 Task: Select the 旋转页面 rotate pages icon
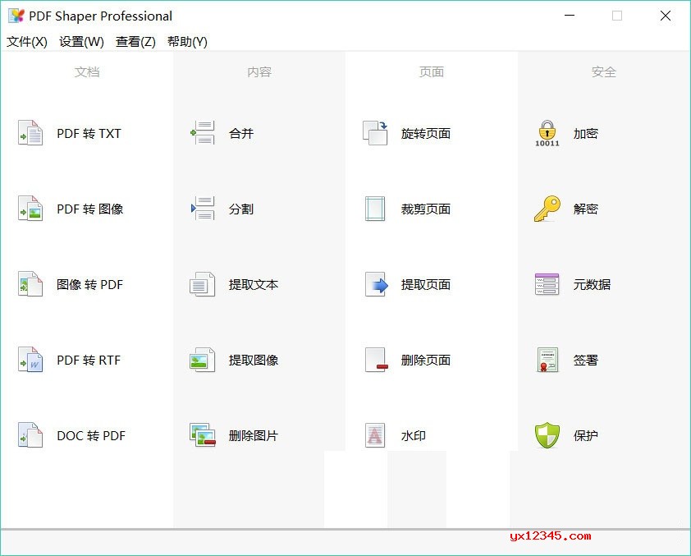point(375,133)
